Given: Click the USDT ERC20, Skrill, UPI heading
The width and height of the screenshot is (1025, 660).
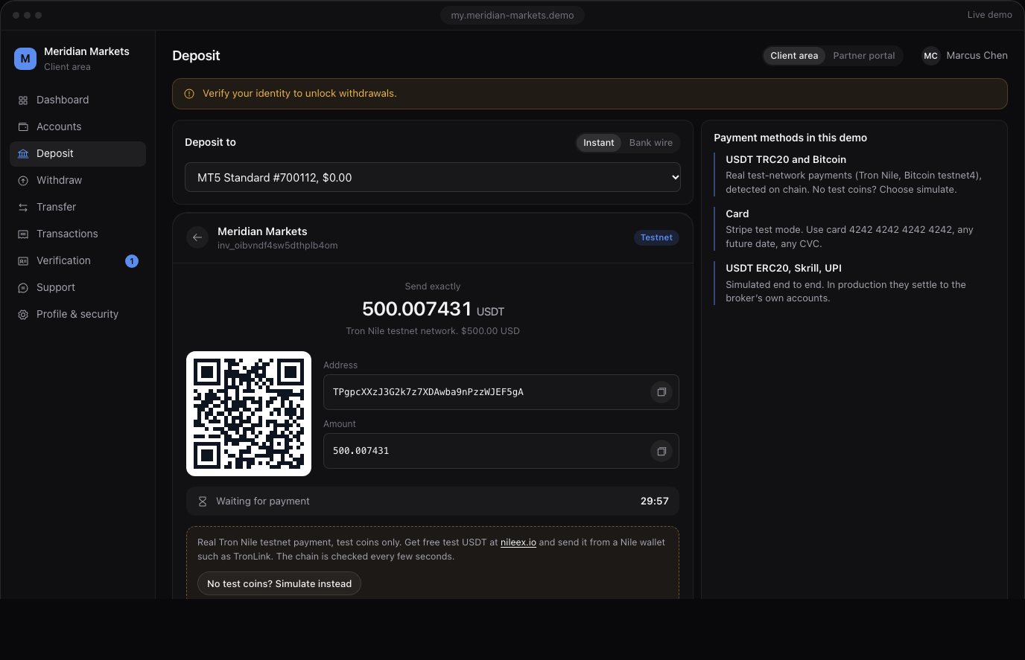Looking at the screenshot, I should coord(784,268).
